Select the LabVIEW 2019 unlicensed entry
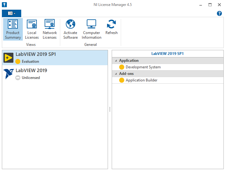 [55, 74]
